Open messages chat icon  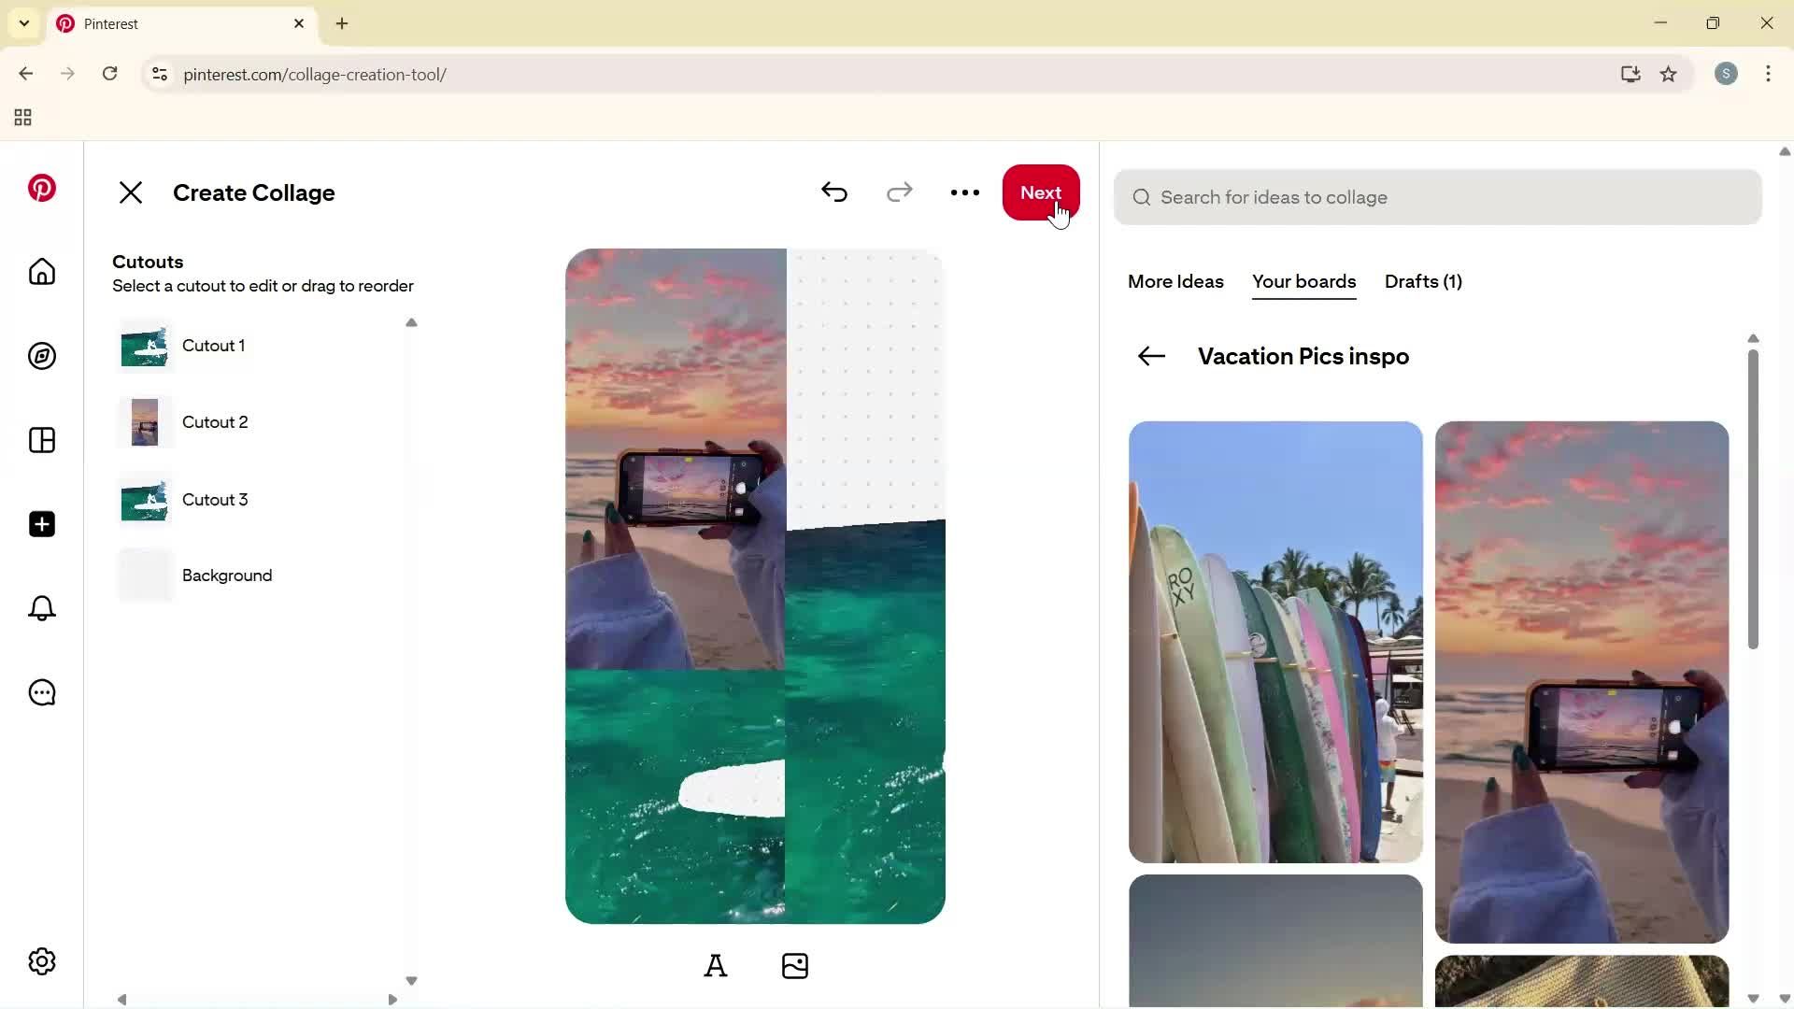(41, 692)
